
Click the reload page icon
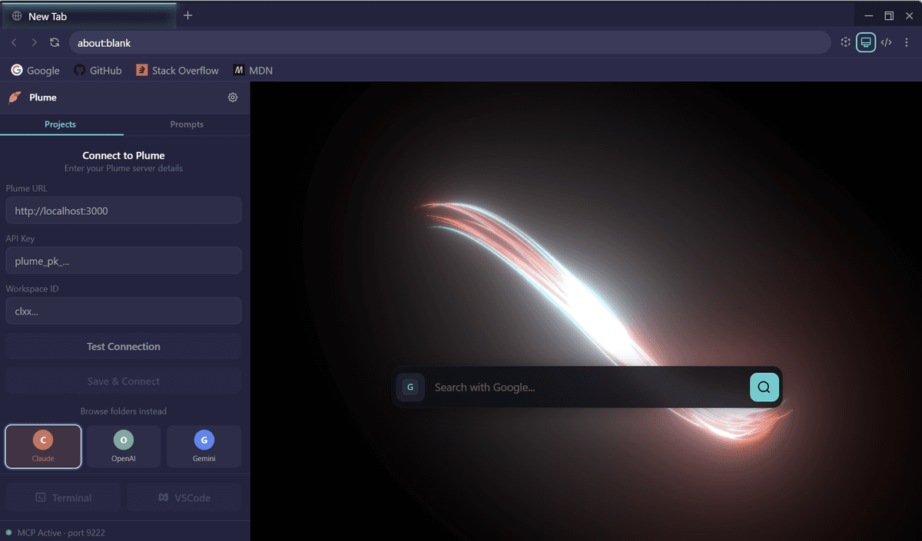(x=55, y=43)
